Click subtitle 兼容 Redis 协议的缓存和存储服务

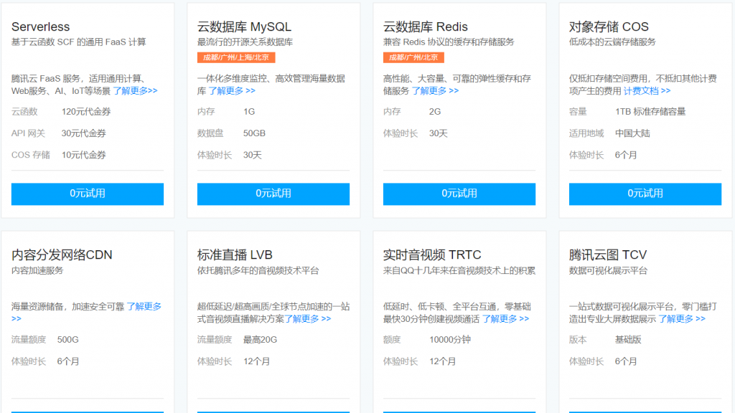click(449, 42)
